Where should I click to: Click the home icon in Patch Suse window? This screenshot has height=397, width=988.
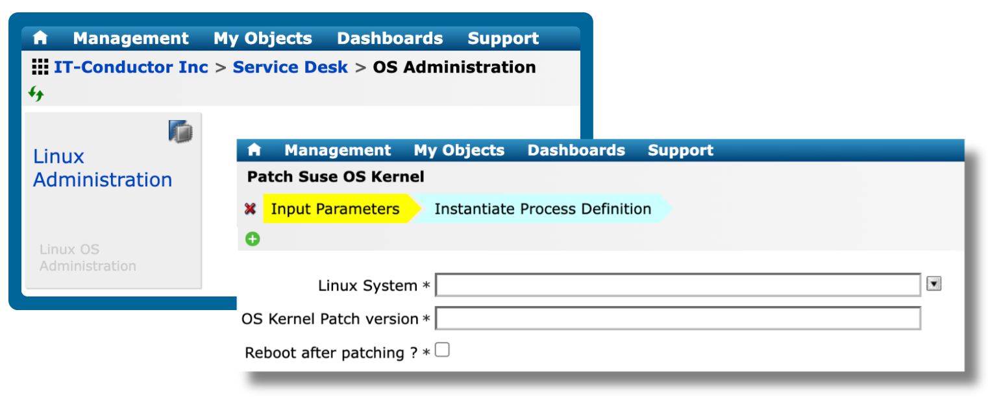pyautogui.click(x=254, y=150)
